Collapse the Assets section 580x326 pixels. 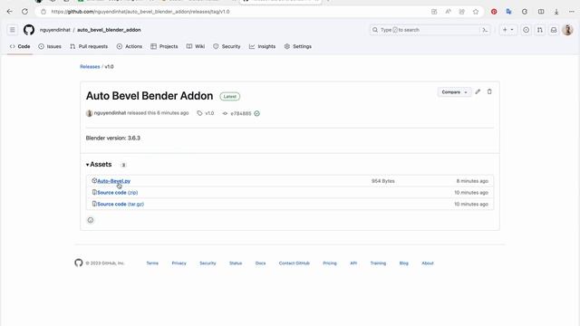coord(99,165)
